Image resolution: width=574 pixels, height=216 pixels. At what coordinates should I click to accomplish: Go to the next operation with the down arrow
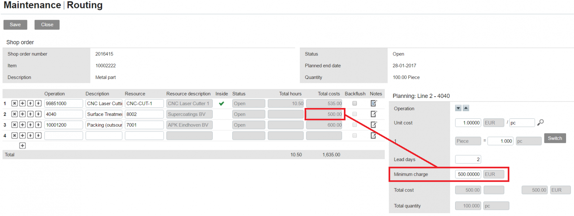point(458,108)
